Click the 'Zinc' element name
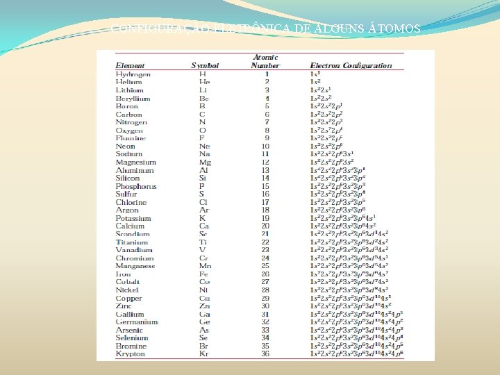500x375 pixels. 124,306
